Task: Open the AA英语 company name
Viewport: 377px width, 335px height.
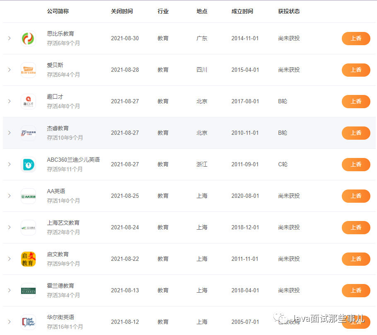Action: 56,191
